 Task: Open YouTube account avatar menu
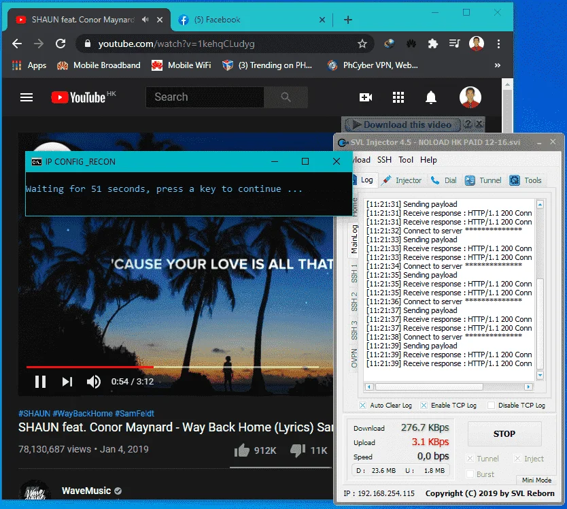pyautogui.click(x=470, y=97)
